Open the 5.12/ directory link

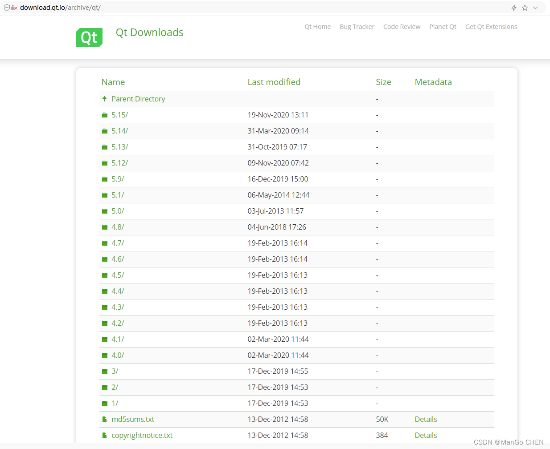(x=119, y=163)
